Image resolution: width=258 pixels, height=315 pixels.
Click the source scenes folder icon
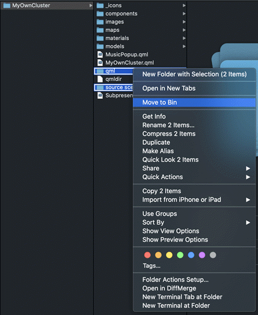tap(100, 88)
